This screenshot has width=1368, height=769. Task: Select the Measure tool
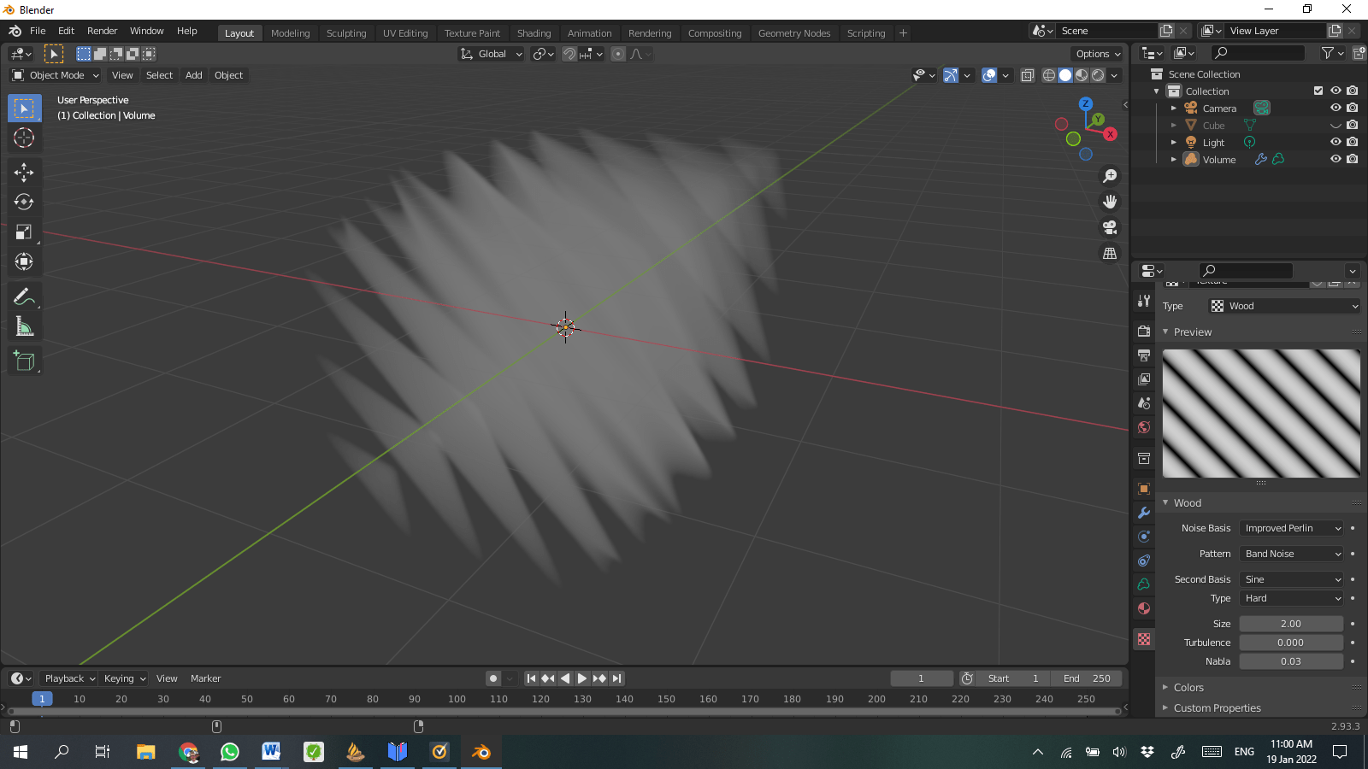[x=24, y=326]
